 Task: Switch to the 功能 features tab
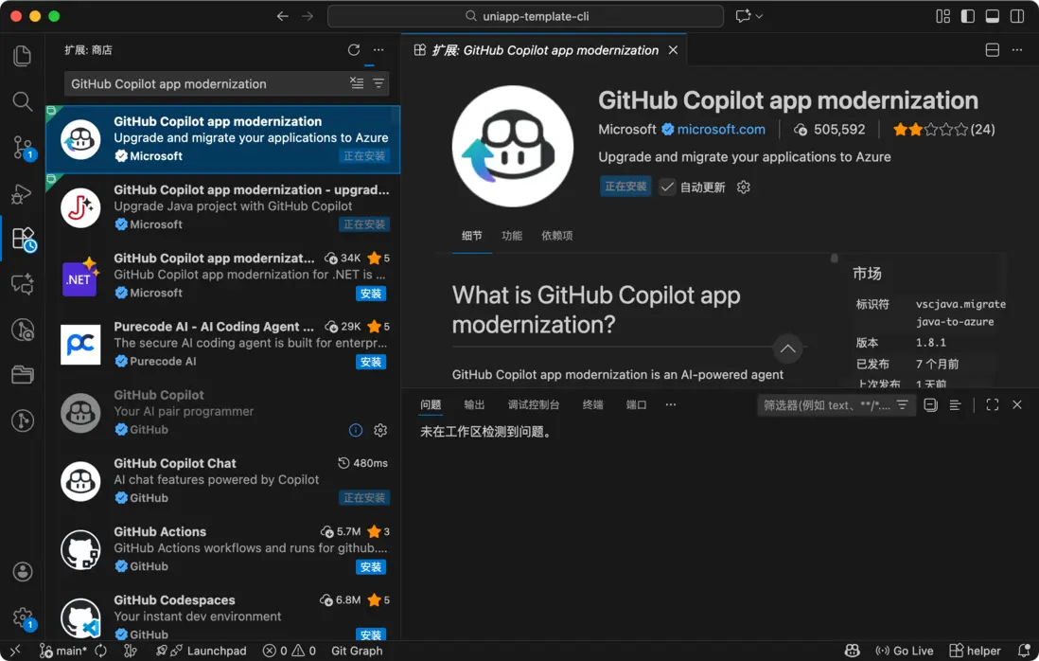pyautogui.click(x=512, y=236)
